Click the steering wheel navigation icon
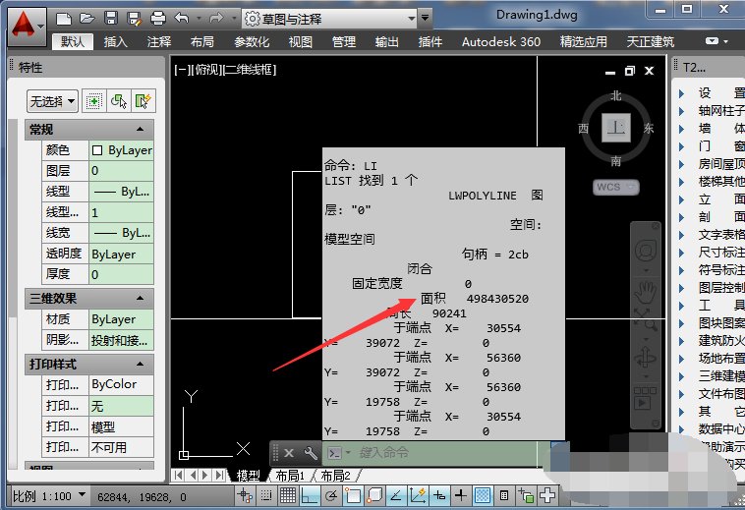The image size is (745, 510). (x=644, y=249)
